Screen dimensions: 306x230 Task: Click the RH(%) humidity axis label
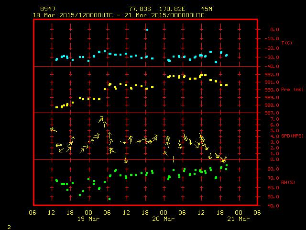288,182
